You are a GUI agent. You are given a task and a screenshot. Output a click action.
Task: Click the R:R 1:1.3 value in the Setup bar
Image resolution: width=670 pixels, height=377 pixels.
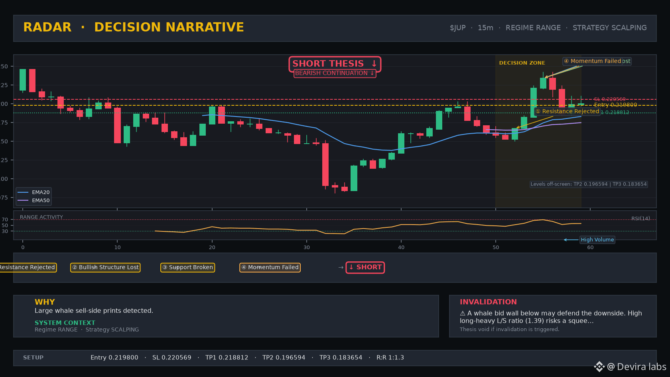tap(390, 357)
